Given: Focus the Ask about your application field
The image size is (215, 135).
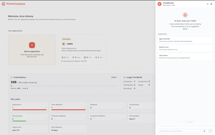Looking at the screenshot, I should 179,131.
